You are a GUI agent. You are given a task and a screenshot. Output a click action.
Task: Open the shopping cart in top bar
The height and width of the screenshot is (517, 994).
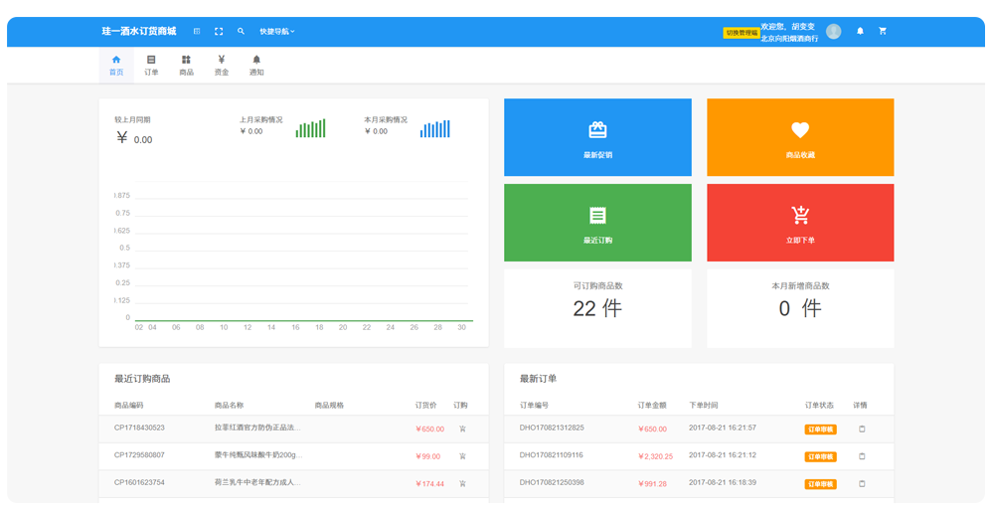coord(883,31)
